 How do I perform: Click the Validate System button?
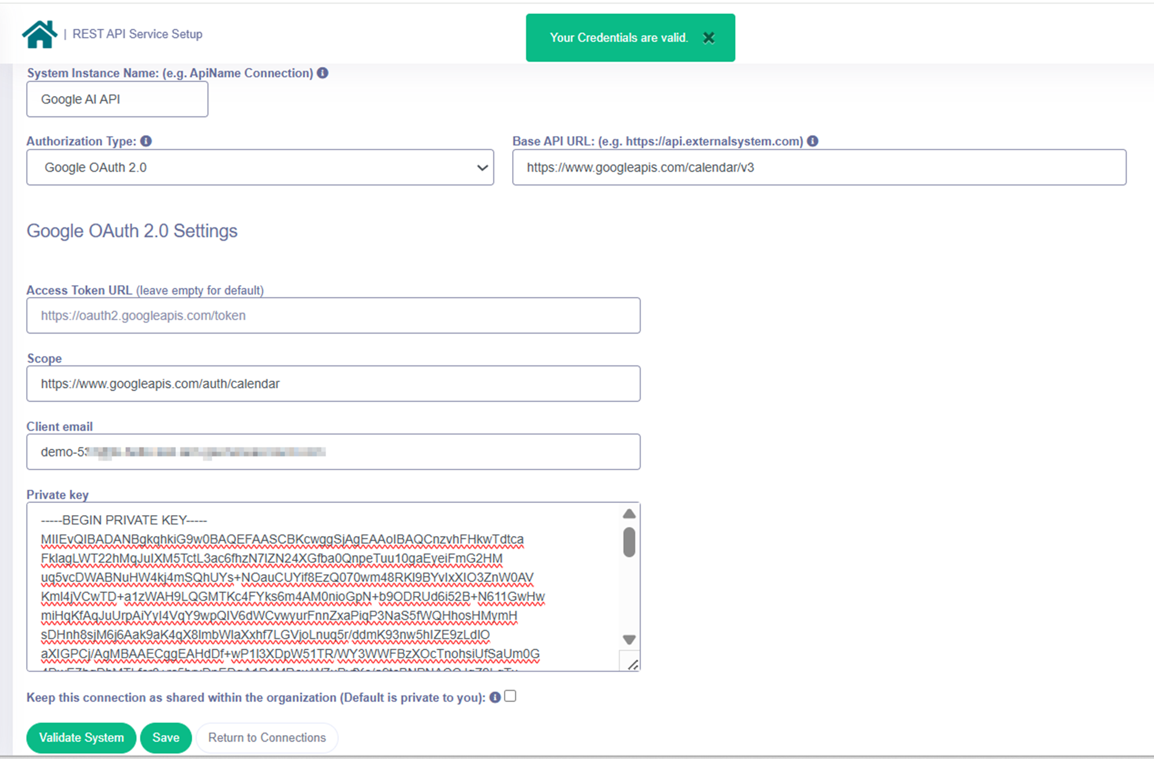coord(81,737)
